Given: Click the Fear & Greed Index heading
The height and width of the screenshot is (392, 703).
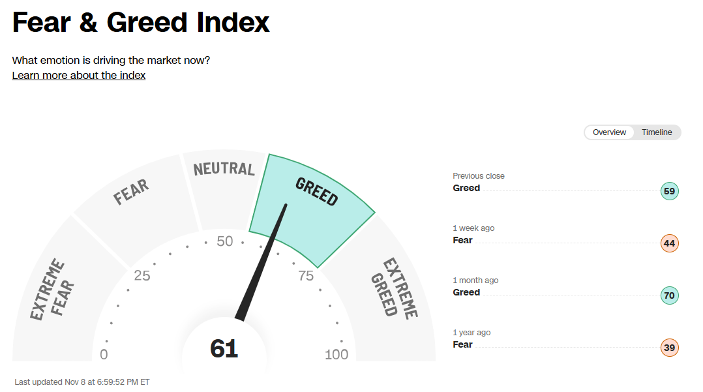Looking at the screenshot, I should (141, 22).
